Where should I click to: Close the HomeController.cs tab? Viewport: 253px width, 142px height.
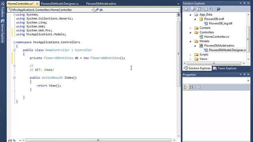37,4
